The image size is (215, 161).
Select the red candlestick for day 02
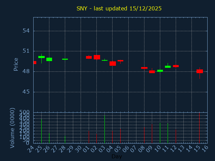tap(97, 57)
